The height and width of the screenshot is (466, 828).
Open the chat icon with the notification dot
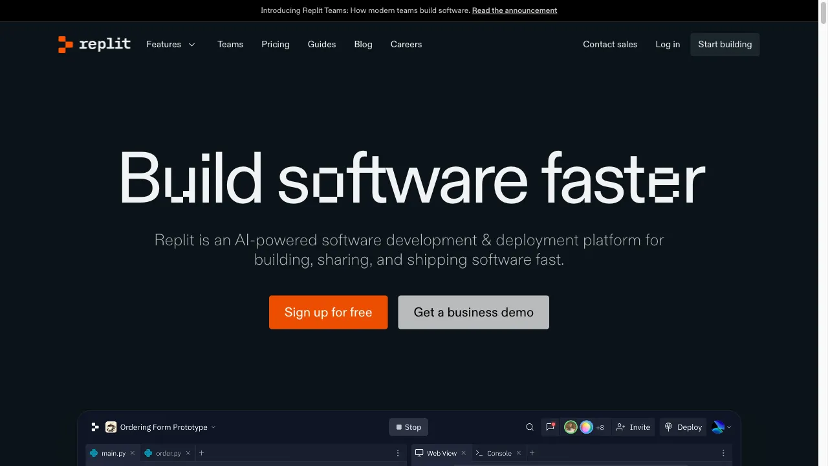[550, 427]
